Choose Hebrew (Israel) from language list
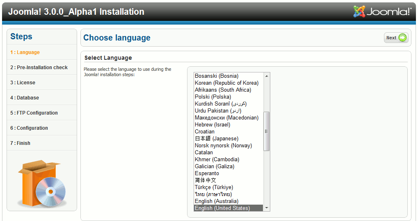Screen dimensions: 418x221 pyautogui.click(x=212, y=125)
